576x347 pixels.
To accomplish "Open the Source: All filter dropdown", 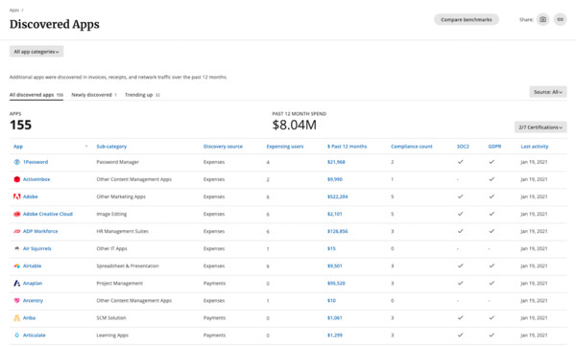I will pos(548,92).
